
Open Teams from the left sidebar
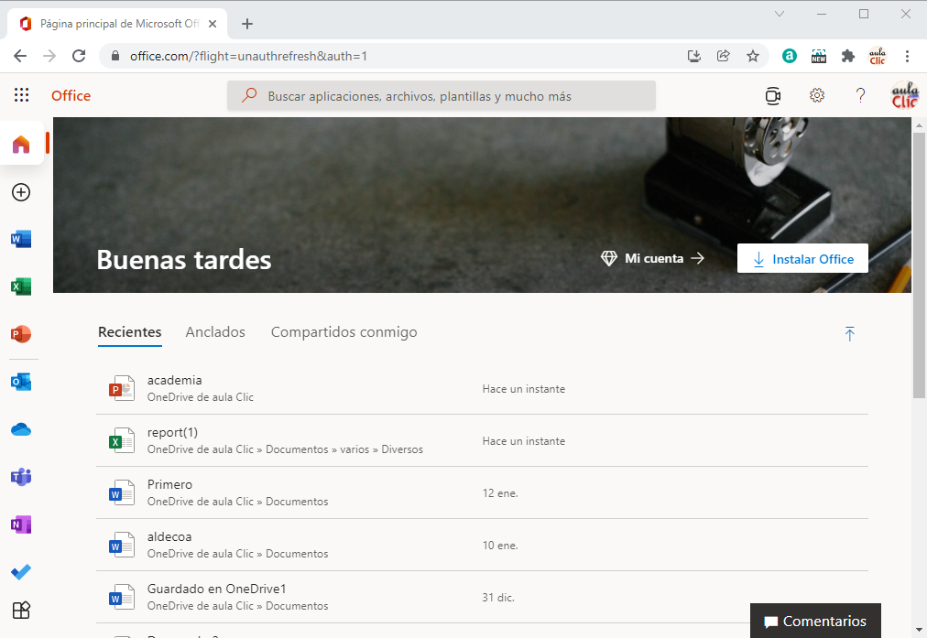coord(21,477)
